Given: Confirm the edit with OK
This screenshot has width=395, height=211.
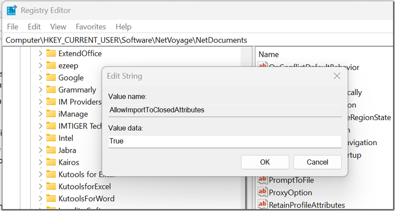Looking at the screenshot, I should [x=265, y=162].
